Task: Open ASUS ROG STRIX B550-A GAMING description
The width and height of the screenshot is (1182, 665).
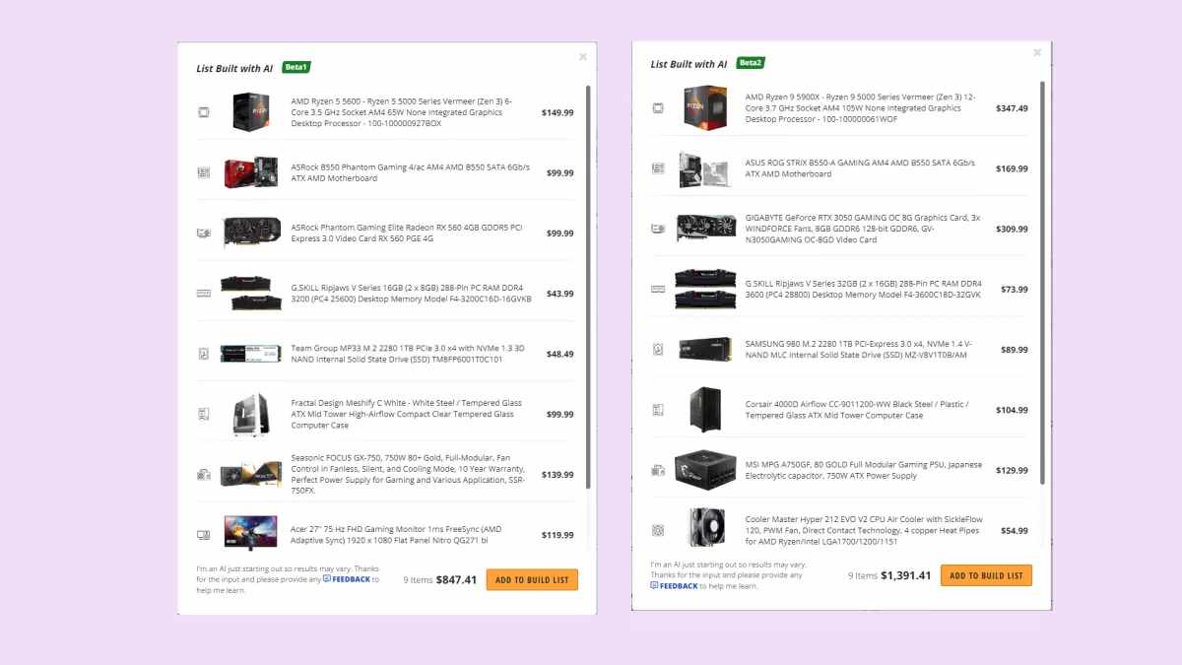Action: tap(860, 168)
